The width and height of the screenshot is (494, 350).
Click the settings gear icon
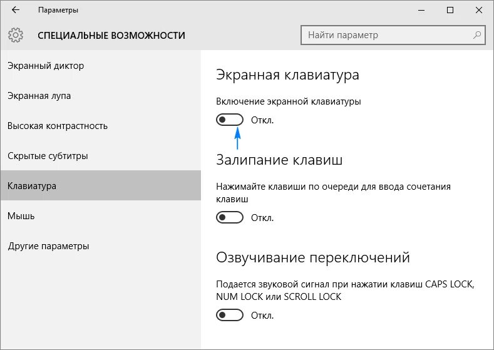[x=16, y=35]
